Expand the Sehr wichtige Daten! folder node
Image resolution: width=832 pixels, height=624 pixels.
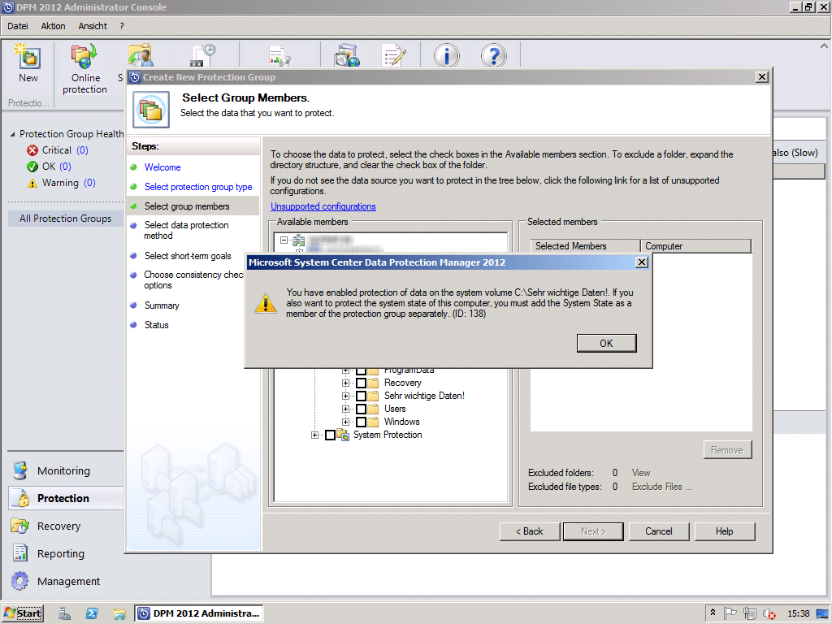point(345,396)
